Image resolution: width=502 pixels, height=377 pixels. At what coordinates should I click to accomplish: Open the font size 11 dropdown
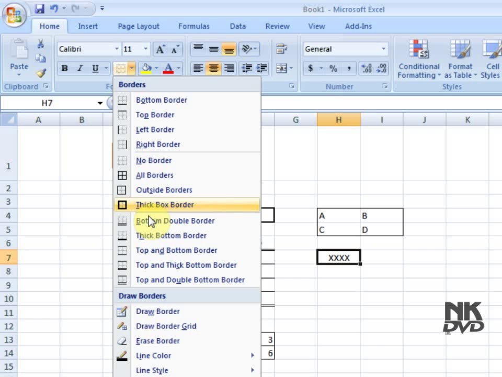(146, 49)
